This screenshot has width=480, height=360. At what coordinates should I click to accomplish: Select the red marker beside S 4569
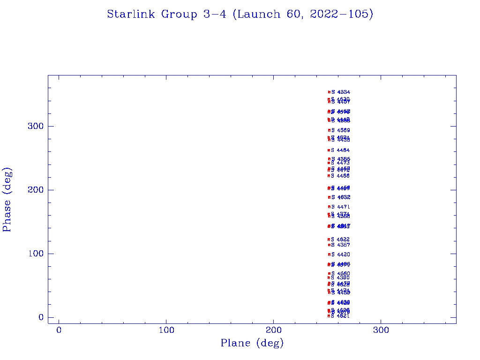tap(329, 130)
